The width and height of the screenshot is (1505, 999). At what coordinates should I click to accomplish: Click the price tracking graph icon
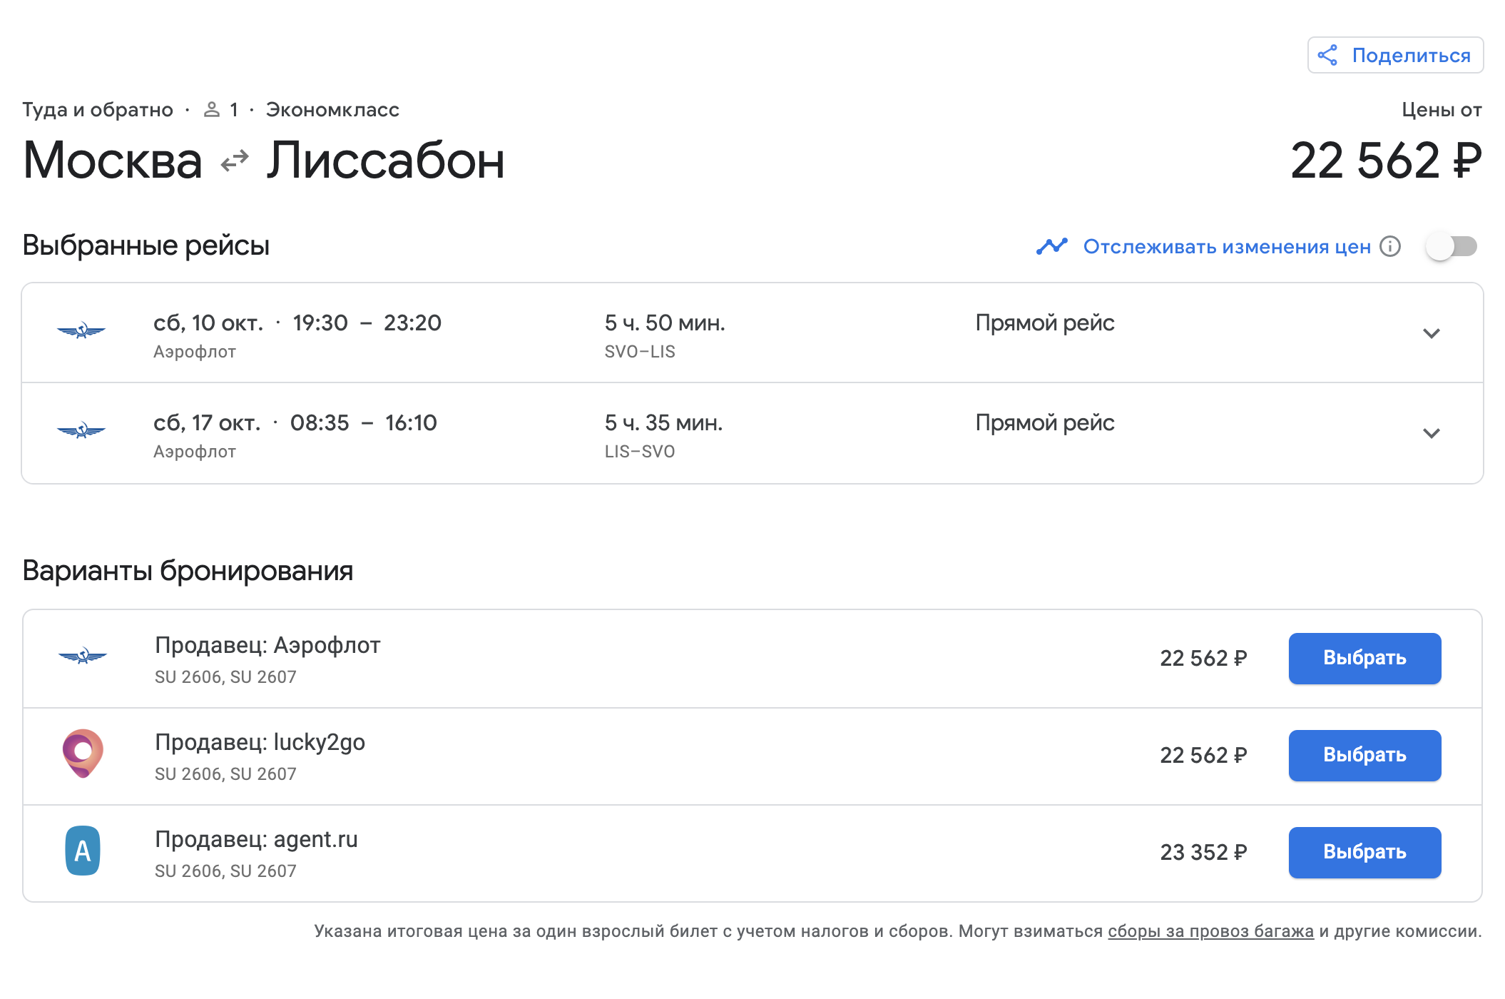coord(1052,246)
